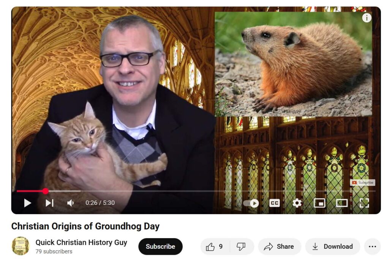Open the more actions menu

pyautogui.click(x=372, y=246)
